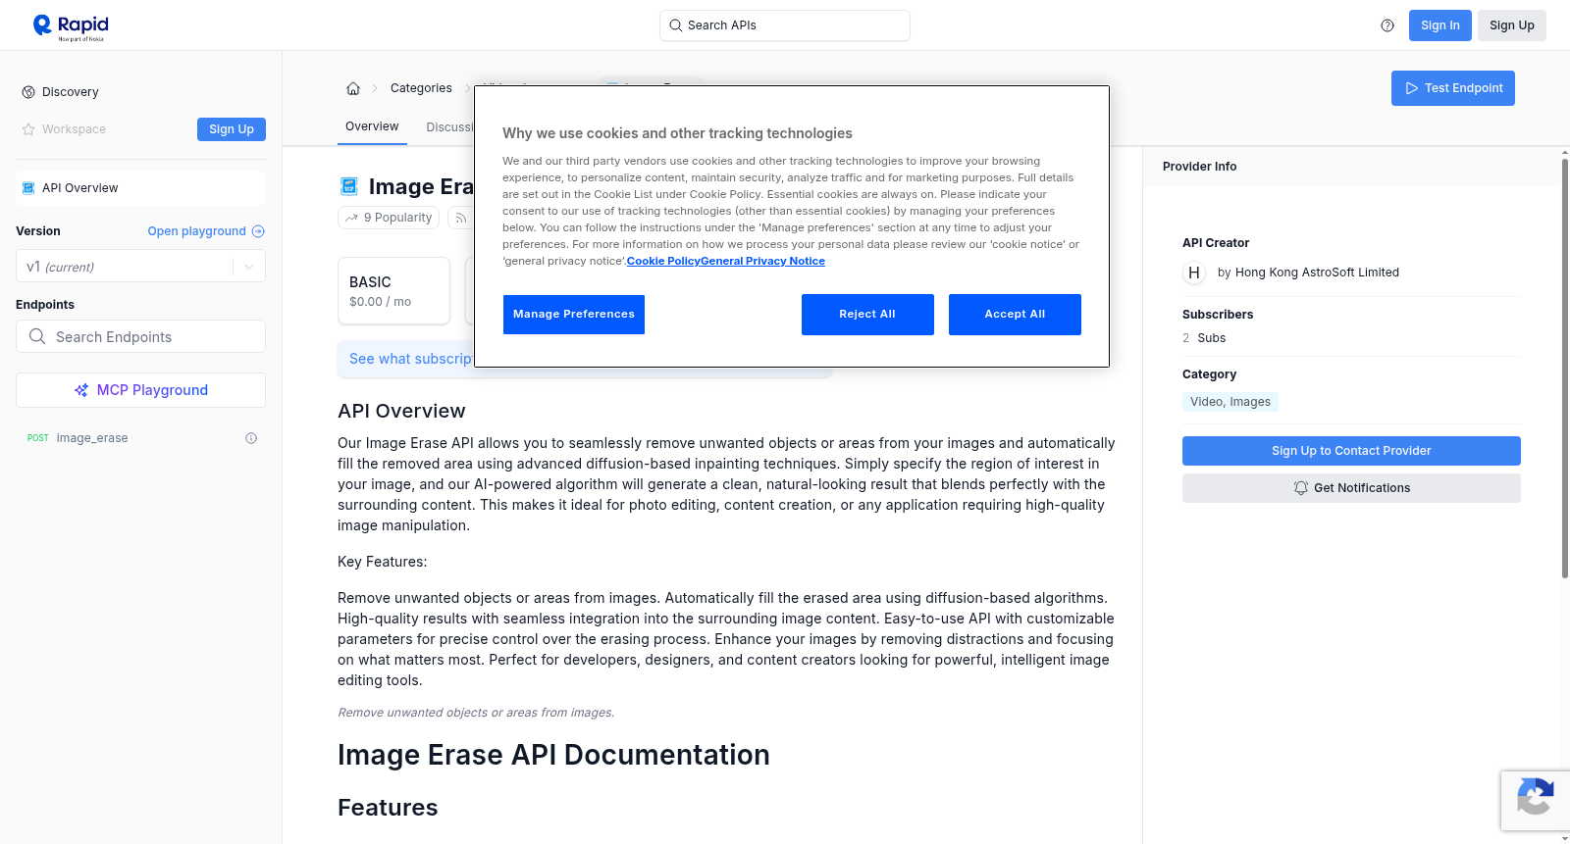Open the MCP Playground
The image size is (1570, 844).
coord(140,390)
